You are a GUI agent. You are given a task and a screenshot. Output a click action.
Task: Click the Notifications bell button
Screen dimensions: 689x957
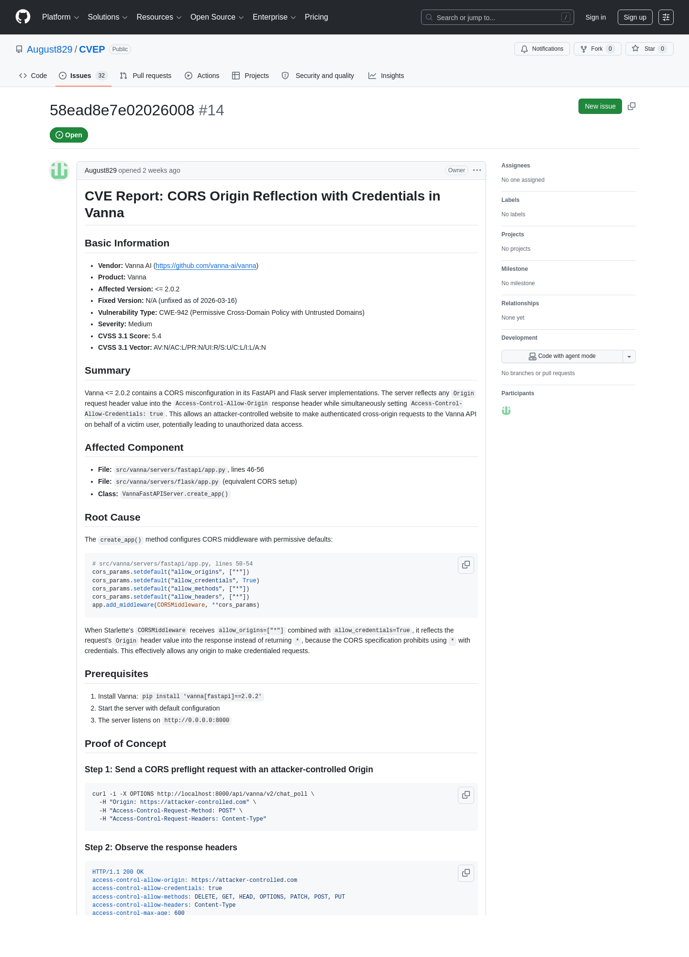(542, 49)
